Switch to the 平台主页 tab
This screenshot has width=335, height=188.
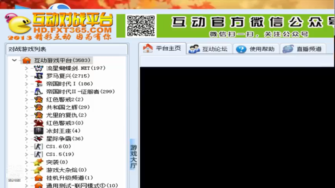pos(162,48)
